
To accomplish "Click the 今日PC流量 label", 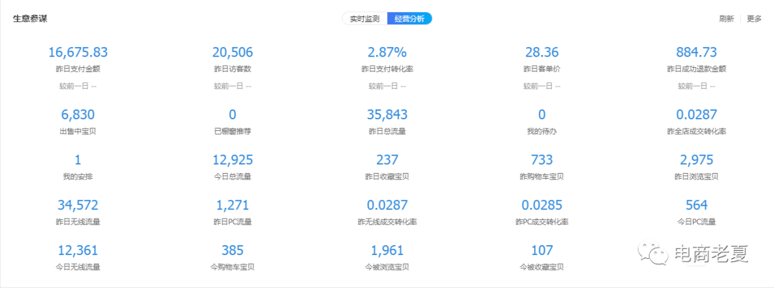I will click(697, 222).
